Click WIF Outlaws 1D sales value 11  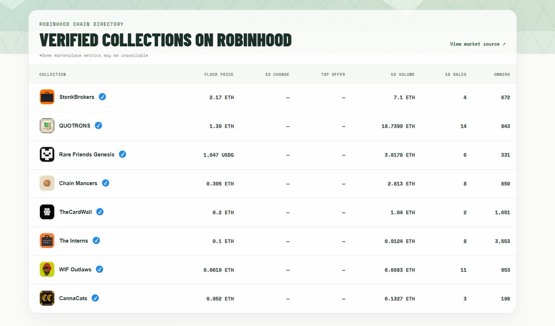pyautogui.click(x=463, y=270)
